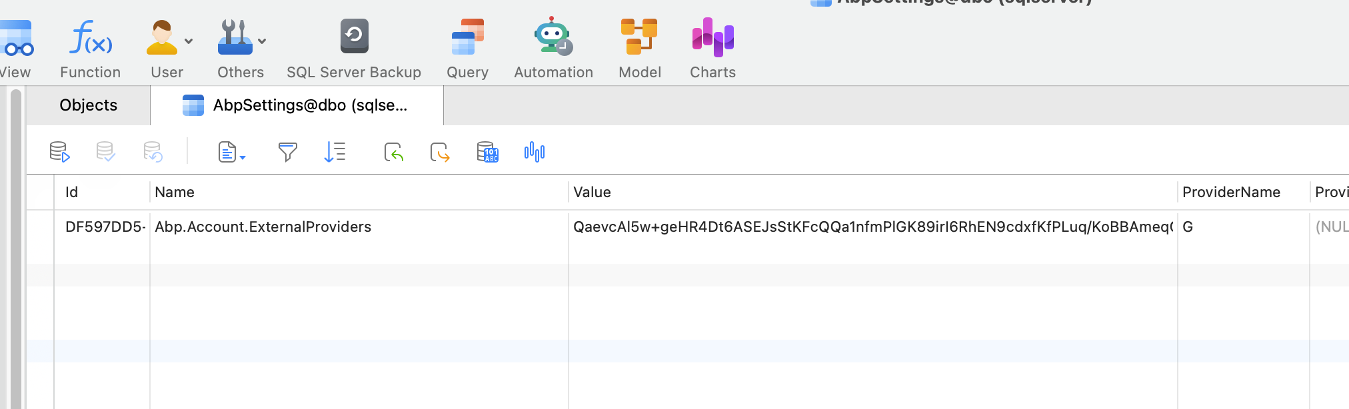
Task: Click the Value column header
Action: click(592, 193)
